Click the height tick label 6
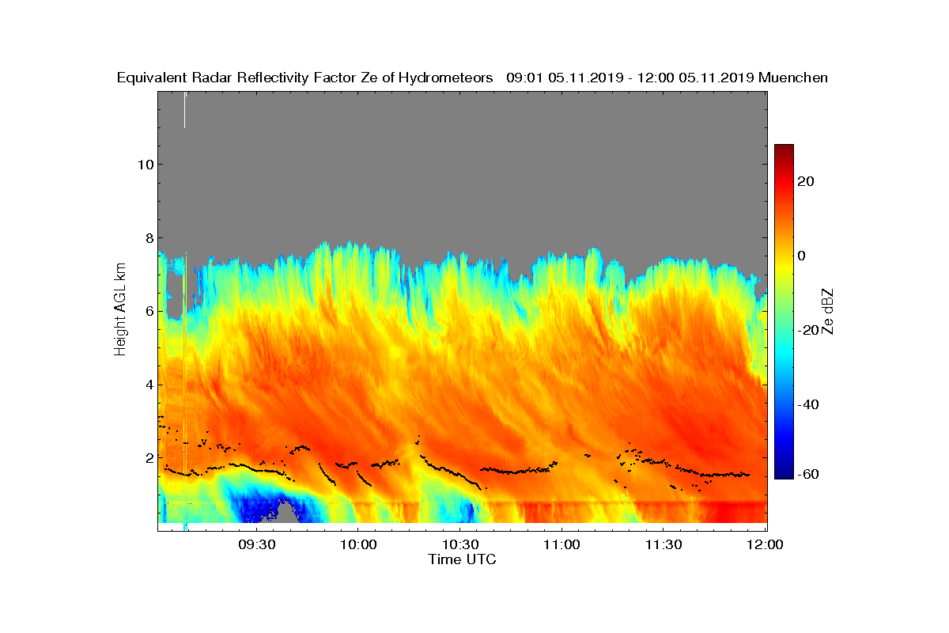The width and height of the screenshot is (949, 633). [148, 311]
